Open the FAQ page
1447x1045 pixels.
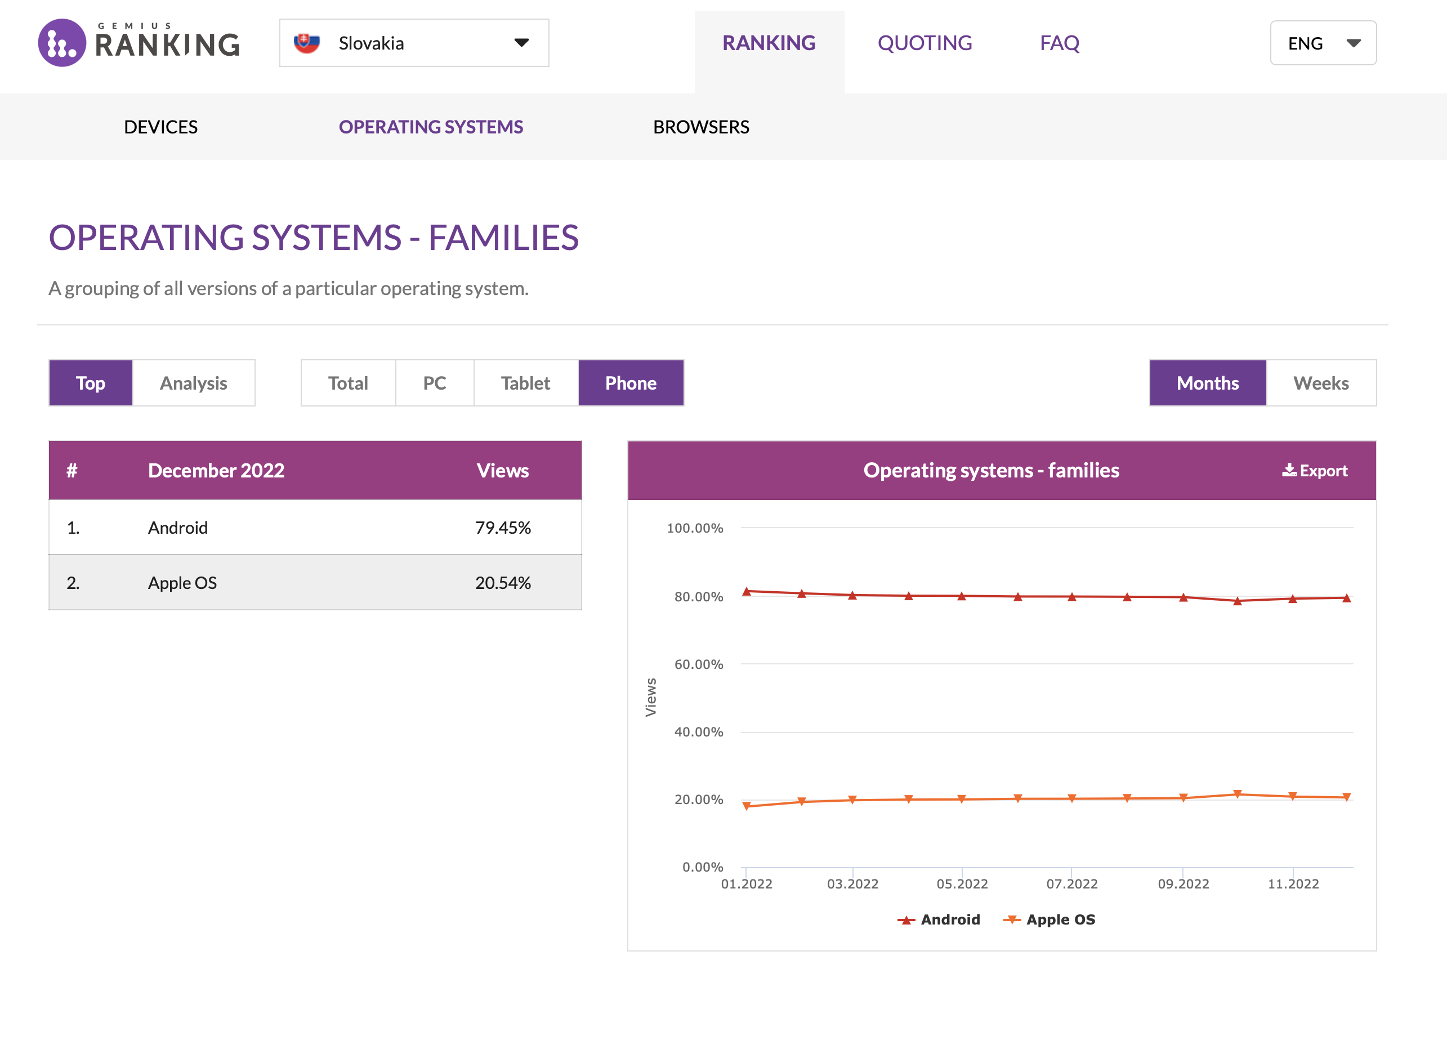pyautogui.click(x=1059, y=43)
